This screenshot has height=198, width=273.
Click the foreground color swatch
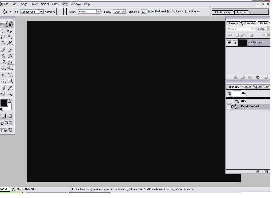click(x=4, y=103)
